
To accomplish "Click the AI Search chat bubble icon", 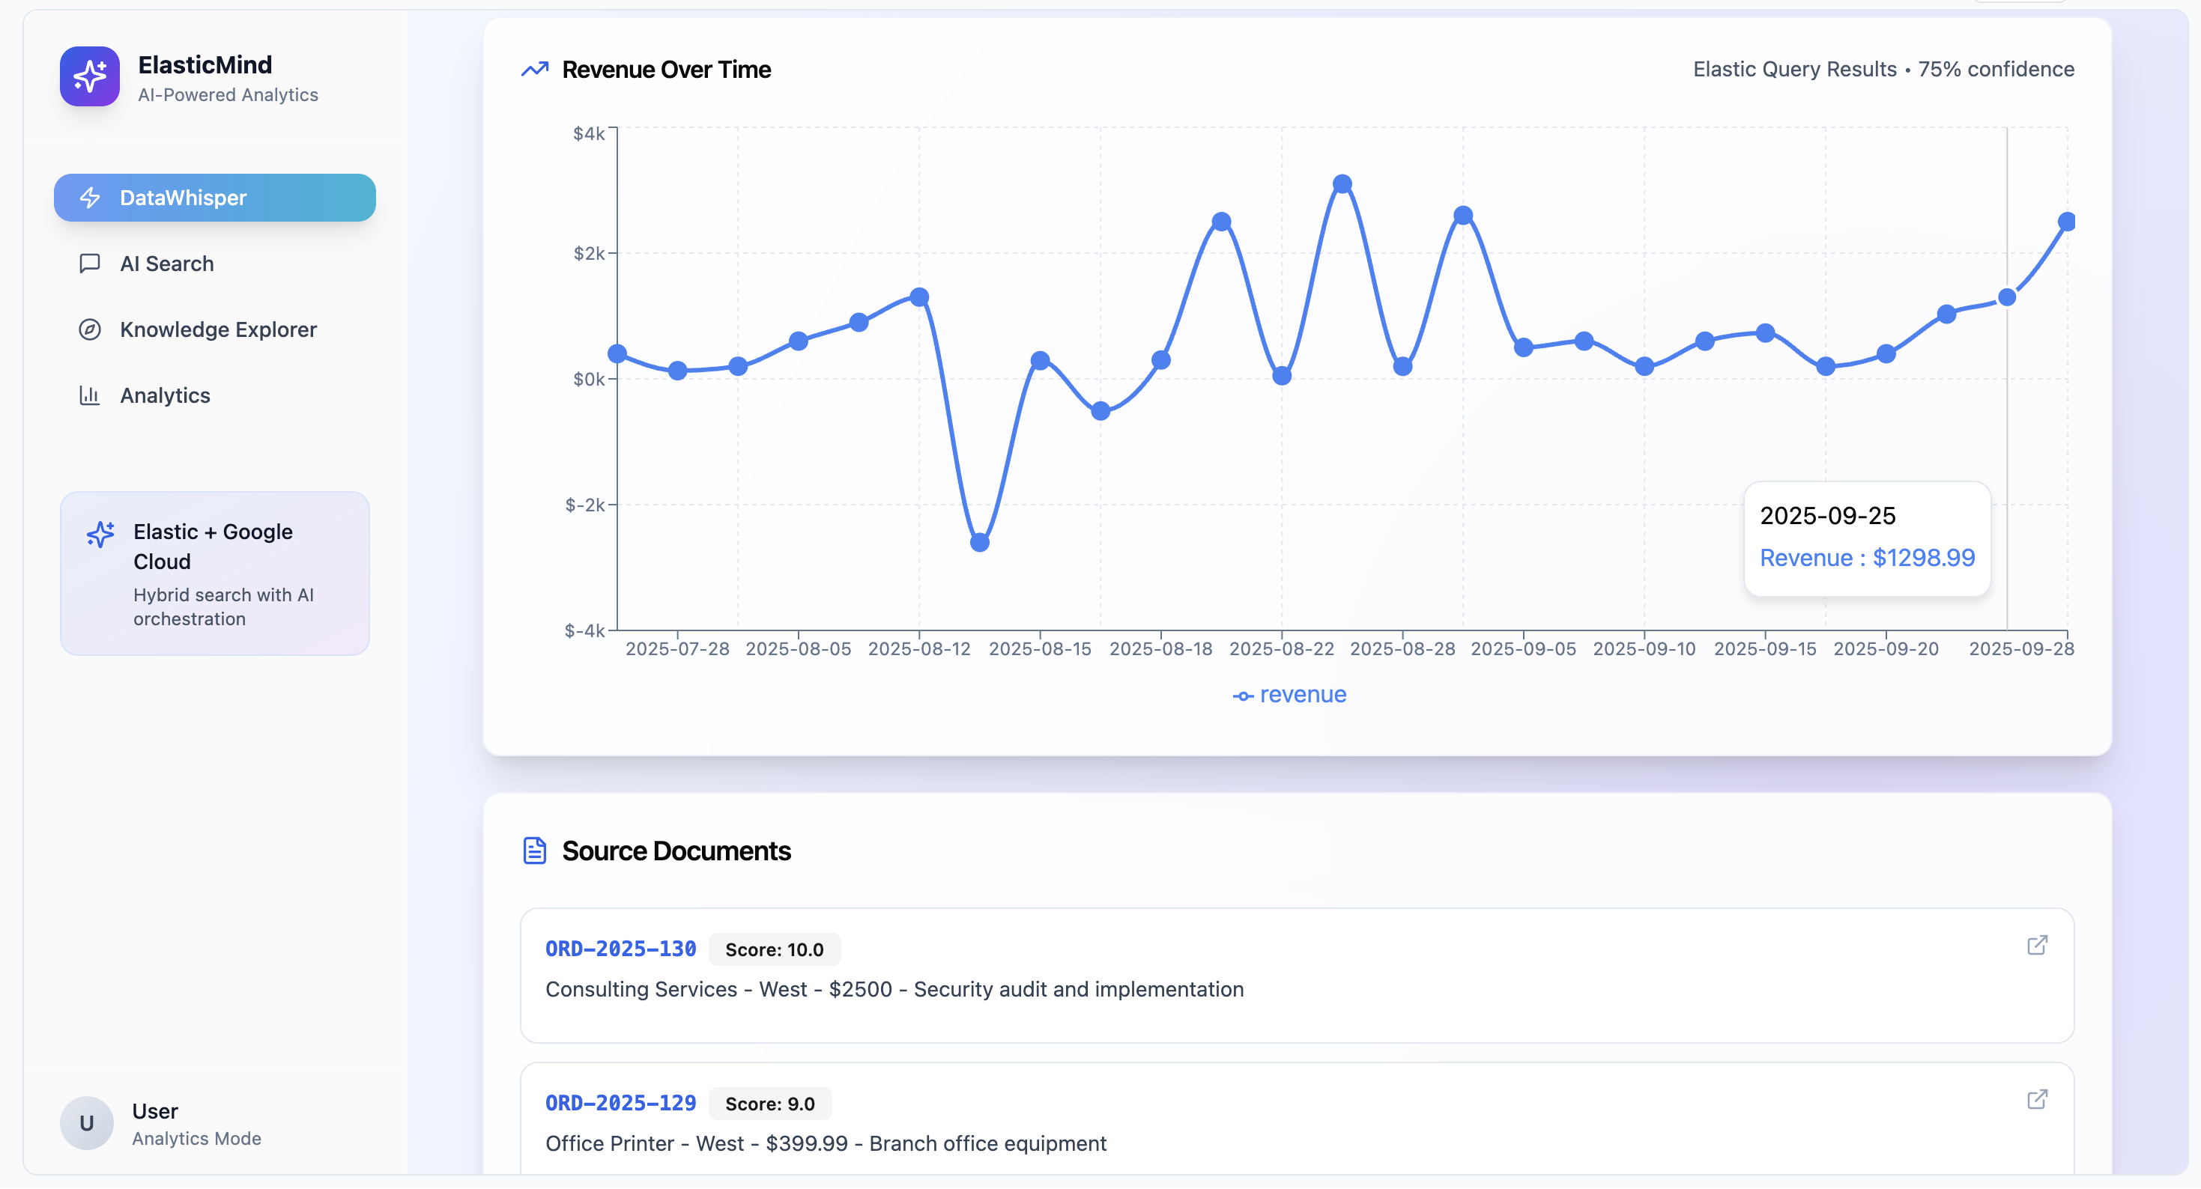I will (90, 264).
